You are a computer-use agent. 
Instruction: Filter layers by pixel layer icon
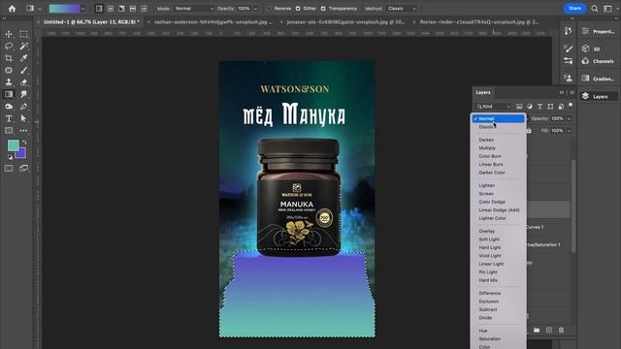pyautogui.click(x=519, y=107)
